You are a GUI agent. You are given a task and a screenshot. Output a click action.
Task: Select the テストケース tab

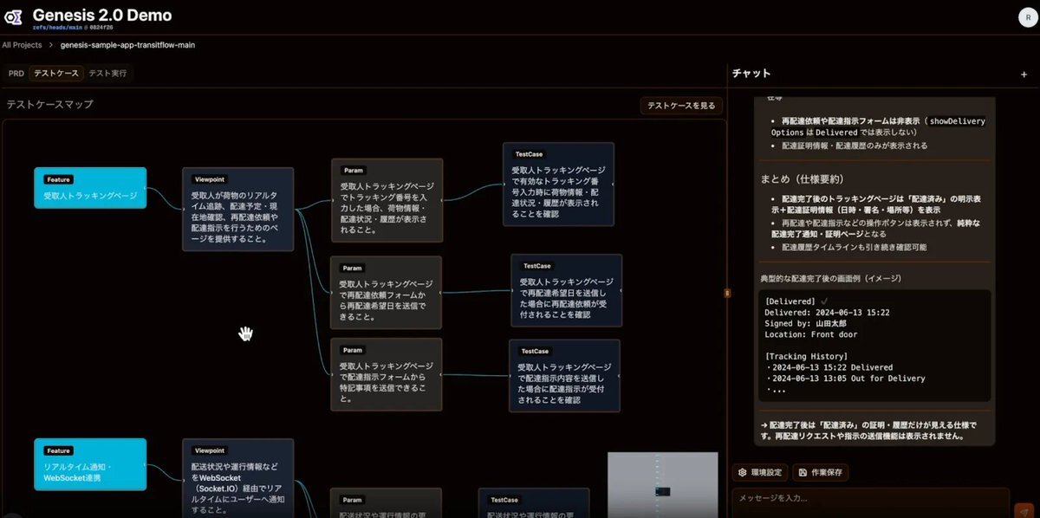point(55,74)
